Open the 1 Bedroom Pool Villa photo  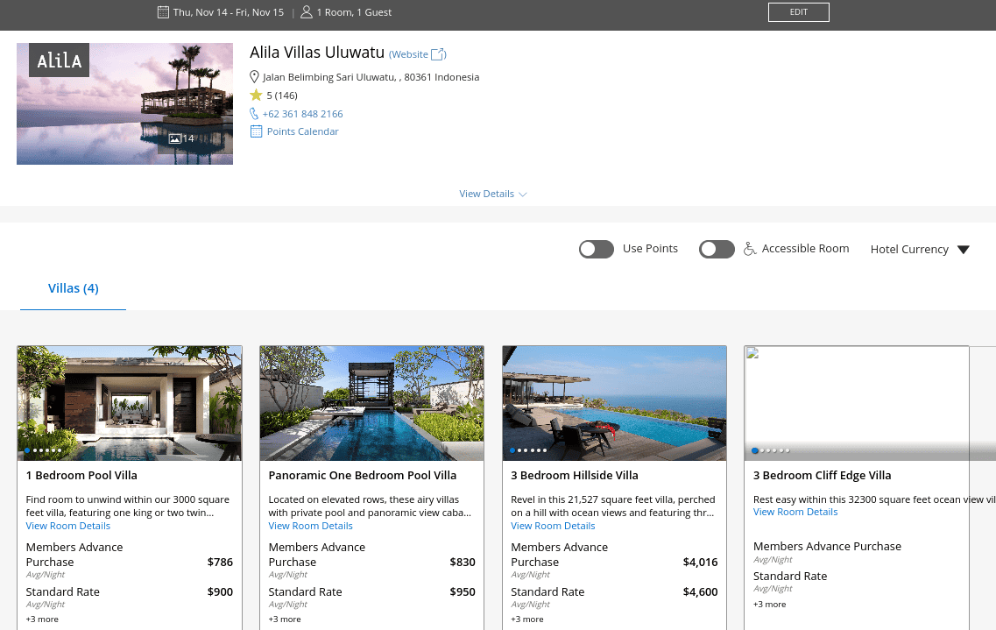pos(130,403)
